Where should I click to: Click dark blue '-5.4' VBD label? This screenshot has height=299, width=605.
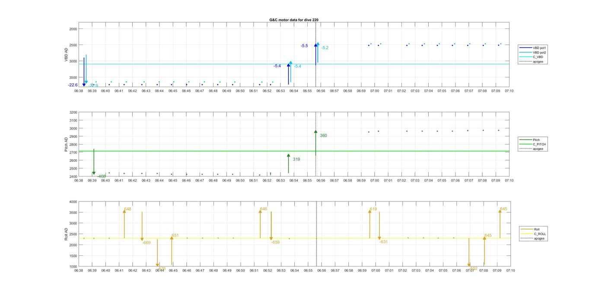coord(277,66)
